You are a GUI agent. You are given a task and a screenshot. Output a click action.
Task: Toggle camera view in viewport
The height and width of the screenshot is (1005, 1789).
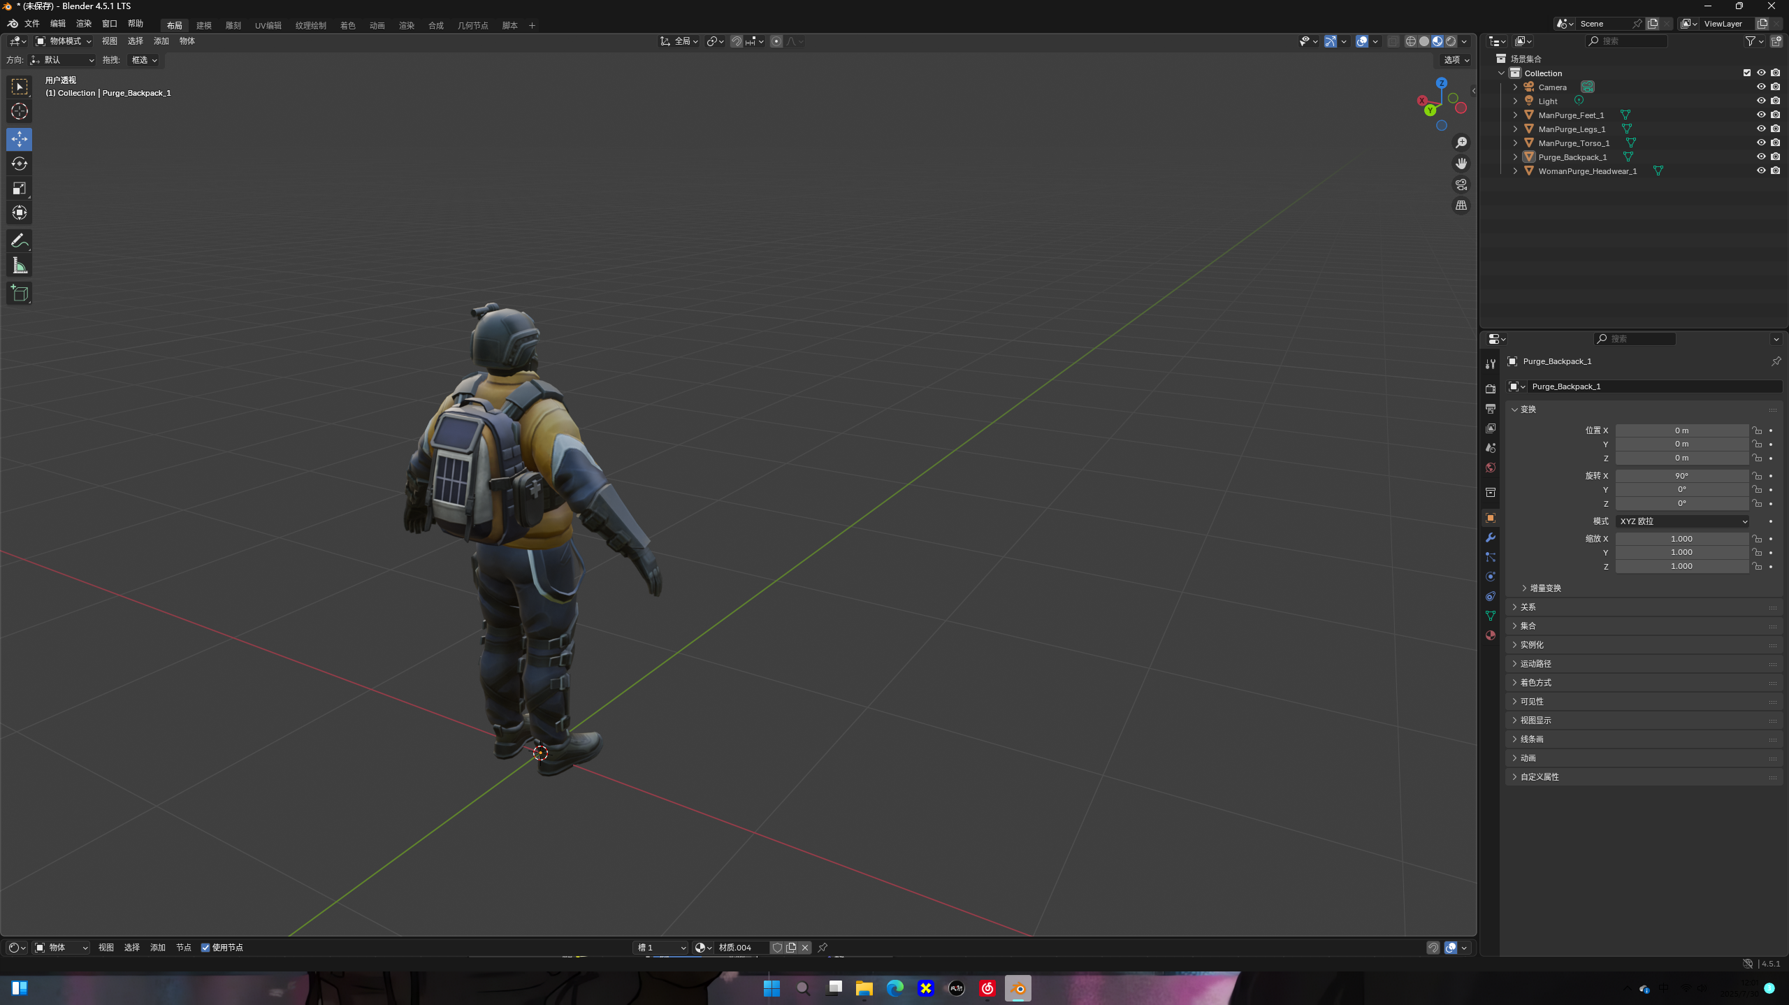pos(1461,185)
